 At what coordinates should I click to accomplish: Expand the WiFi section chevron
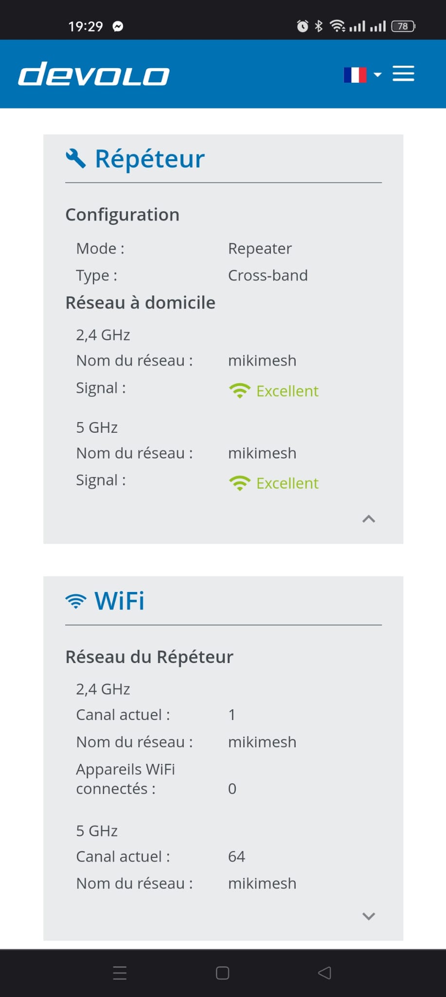[369, 916]
